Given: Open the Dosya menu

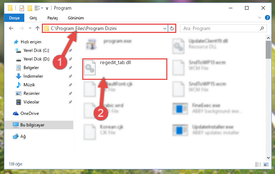Looking at the screenshot, I should pos(14,18).
